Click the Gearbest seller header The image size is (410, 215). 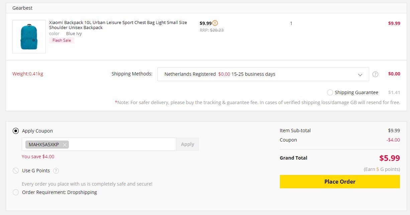tap(22, 8)
